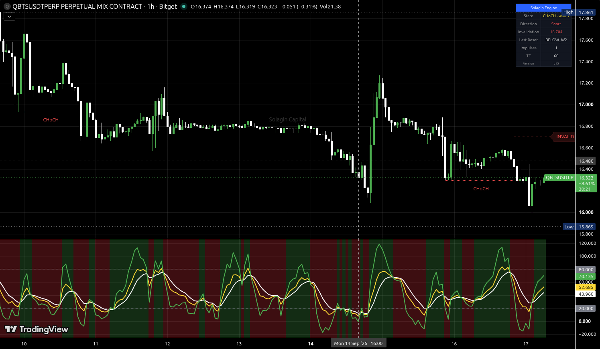Click the Vol21.38 volume reading
The width and height of the screenshot is (600, 349).
coord(330,6)
